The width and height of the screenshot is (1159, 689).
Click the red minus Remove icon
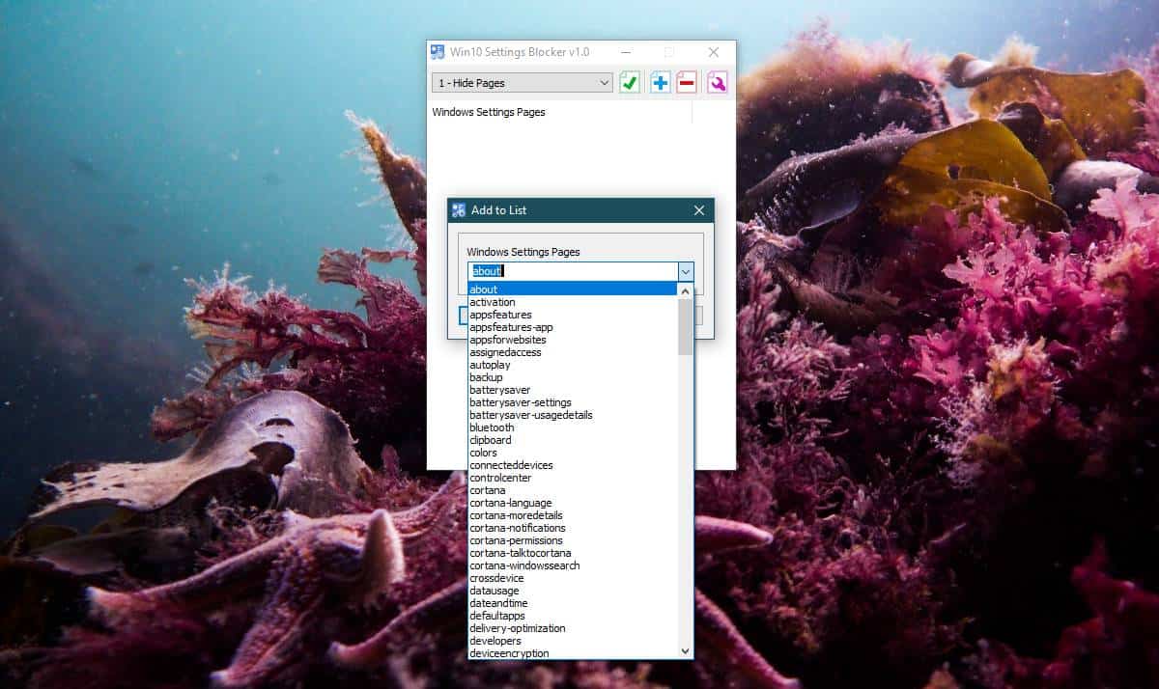(x=687, y=83)
